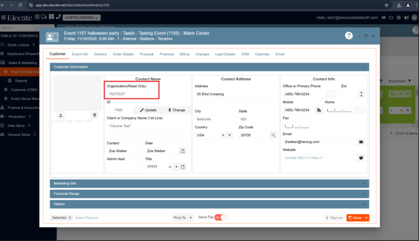The image size is (420, 241).
Task: Click the folder icon in top header
Action: (x=391, y=18)
